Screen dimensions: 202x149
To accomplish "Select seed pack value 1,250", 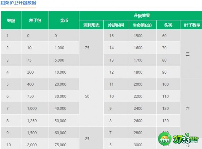I will [x=35, y=121].
